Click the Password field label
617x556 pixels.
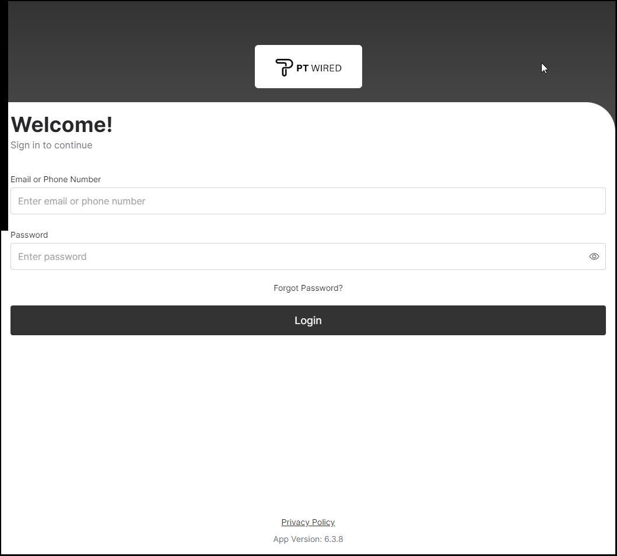pyautogui.click(x=29, y=235)
